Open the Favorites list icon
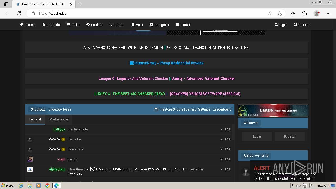Image resolution: width=336 pixels, height=189 pixels. point(293,13)
